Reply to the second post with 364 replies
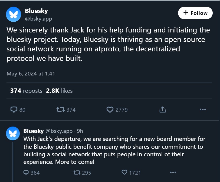Screen dimensions: 220x182 [26, 173]
